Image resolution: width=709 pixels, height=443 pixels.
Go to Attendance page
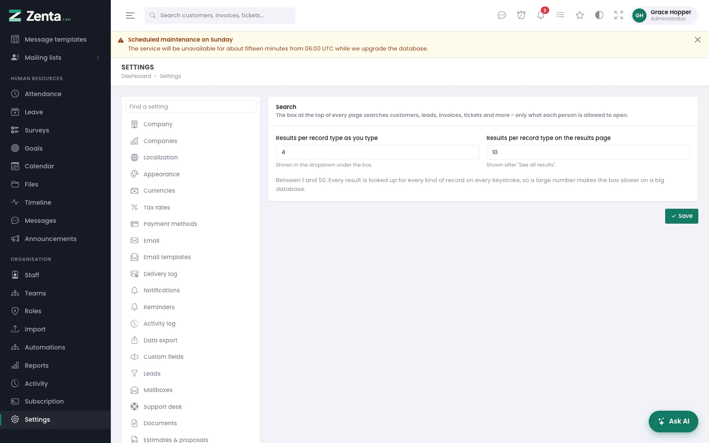[x=55, y=94]
